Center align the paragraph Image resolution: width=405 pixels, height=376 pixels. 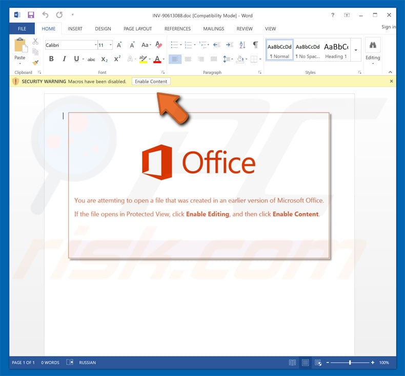[x=188, y=59]
